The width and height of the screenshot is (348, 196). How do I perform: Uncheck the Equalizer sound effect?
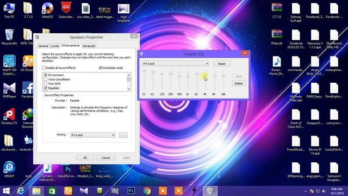[46, 88]
